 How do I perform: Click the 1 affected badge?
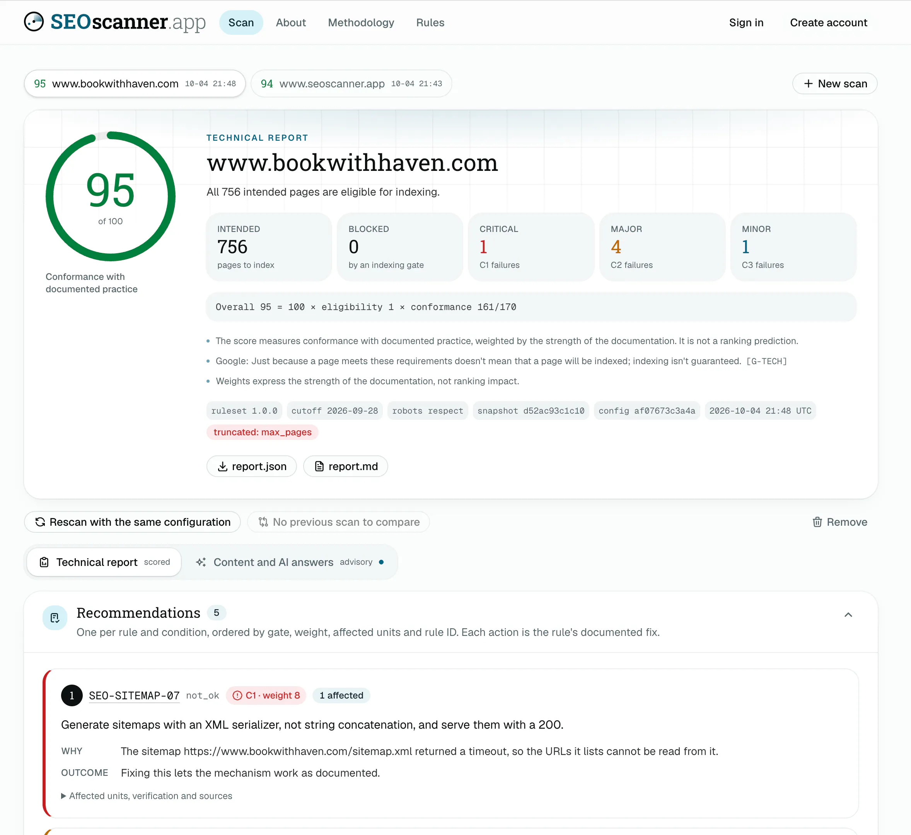[341, 695]
